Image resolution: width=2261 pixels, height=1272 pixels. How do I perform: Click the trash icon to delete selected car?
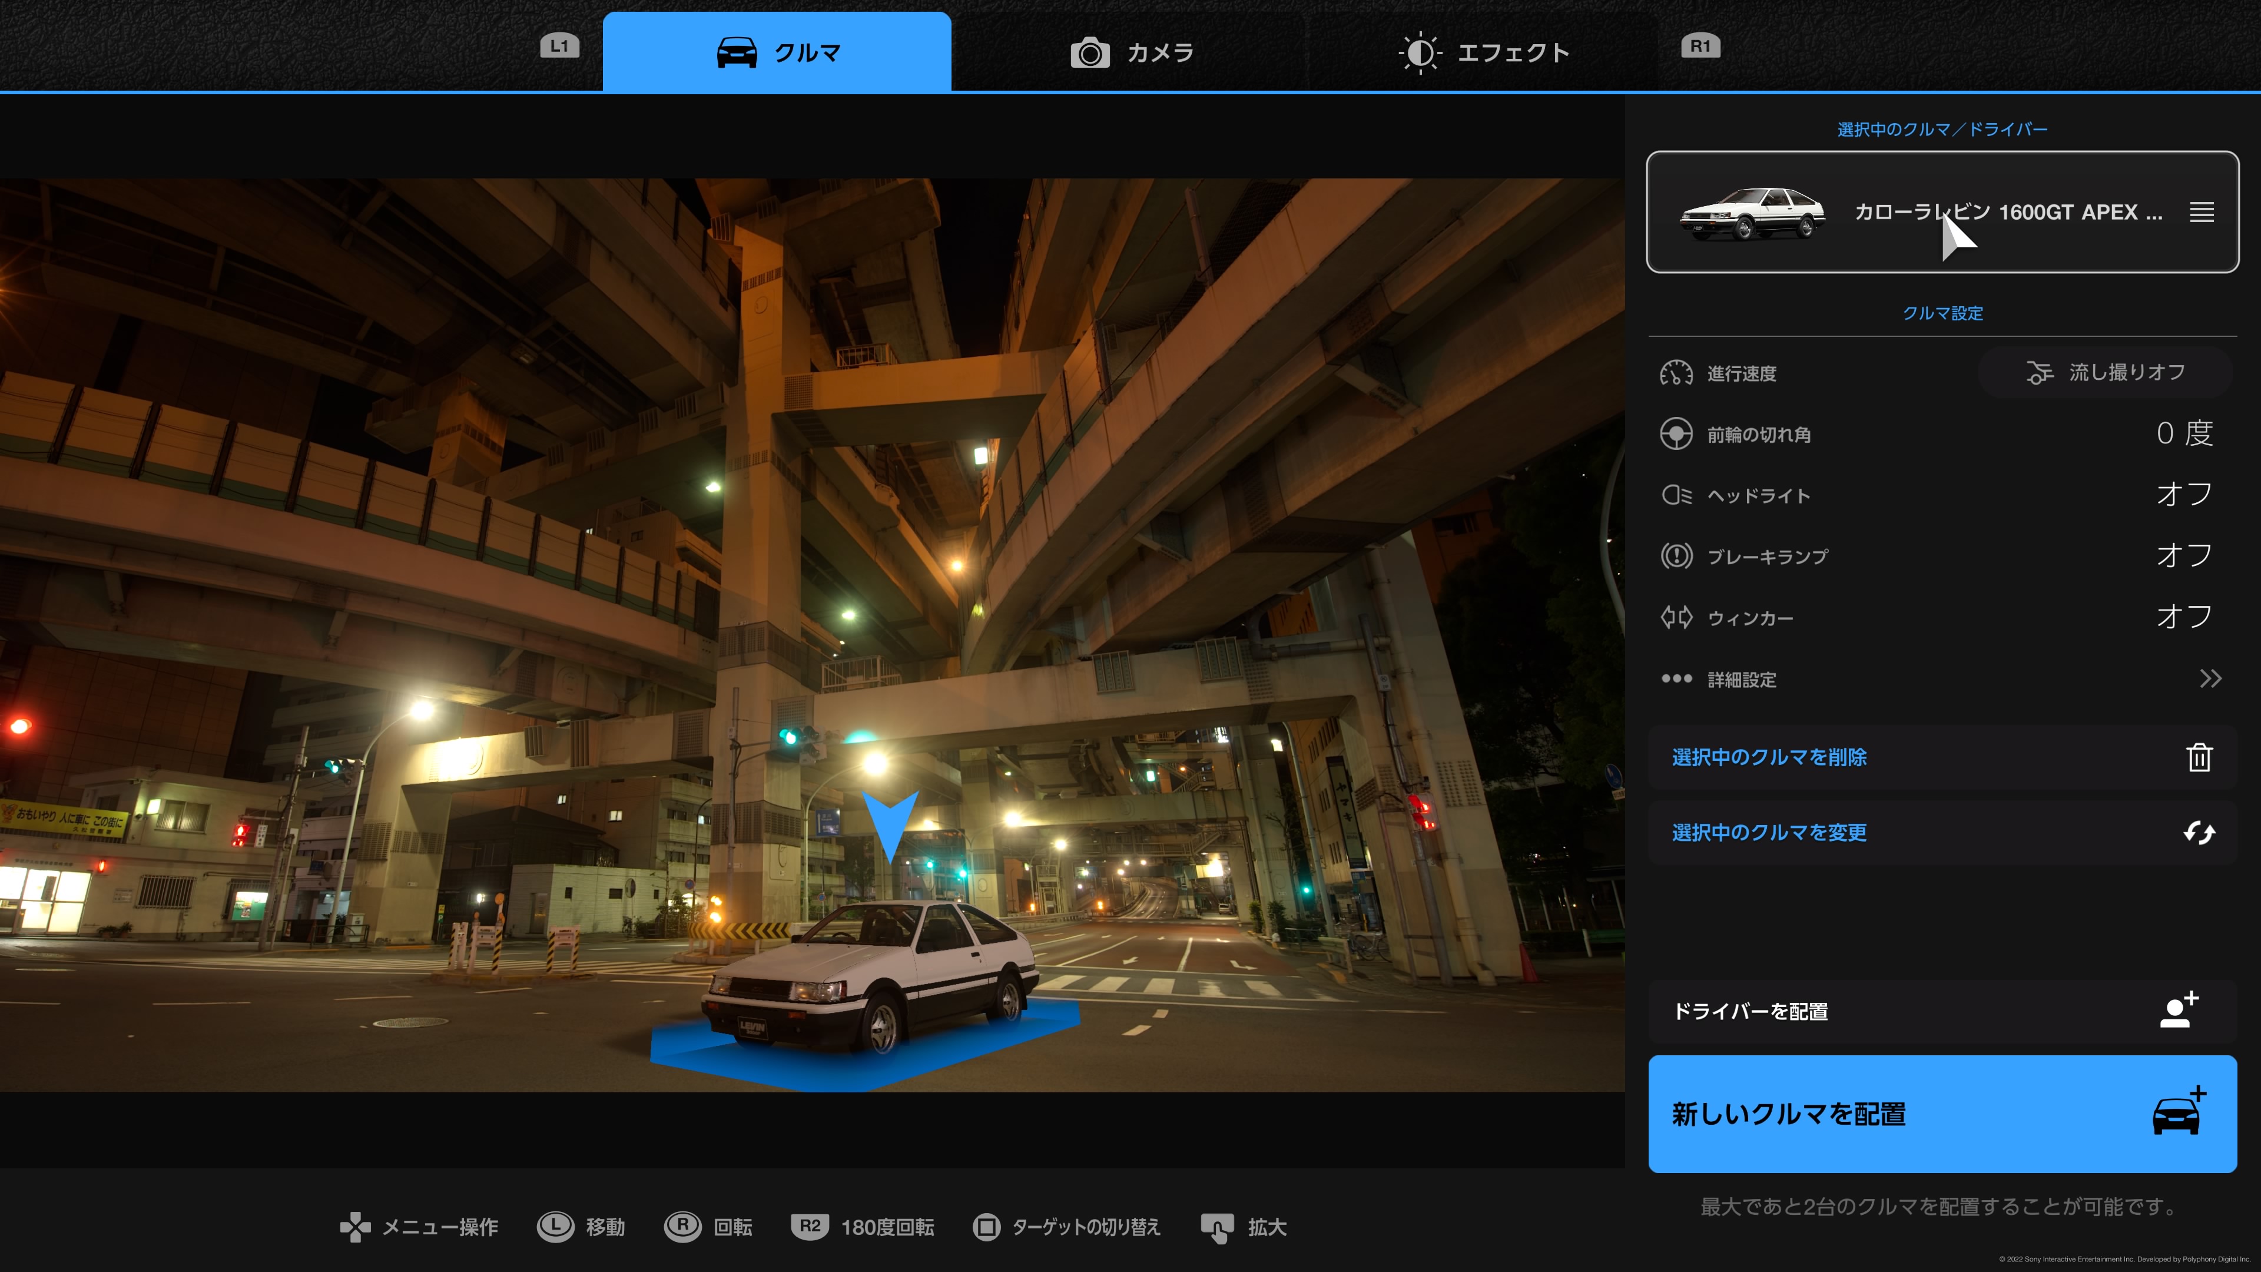click(x=2199, y=757)
